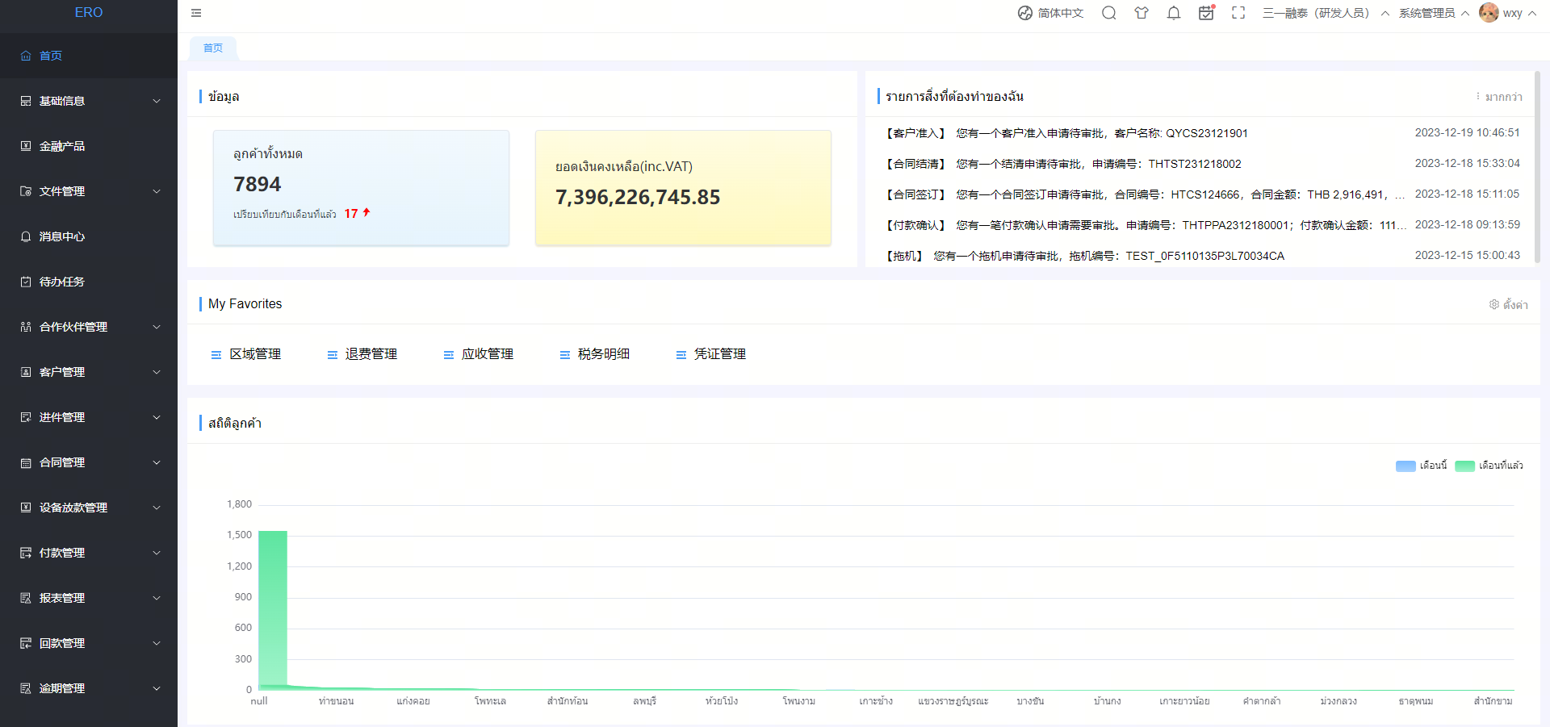
Task: Expand the 付款管理 menu chevron
Action: [x=157, y=553]
